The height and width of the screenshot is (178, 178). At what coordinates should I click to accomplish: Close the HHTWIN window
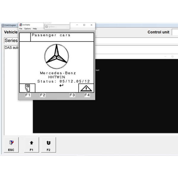(91, 25)
